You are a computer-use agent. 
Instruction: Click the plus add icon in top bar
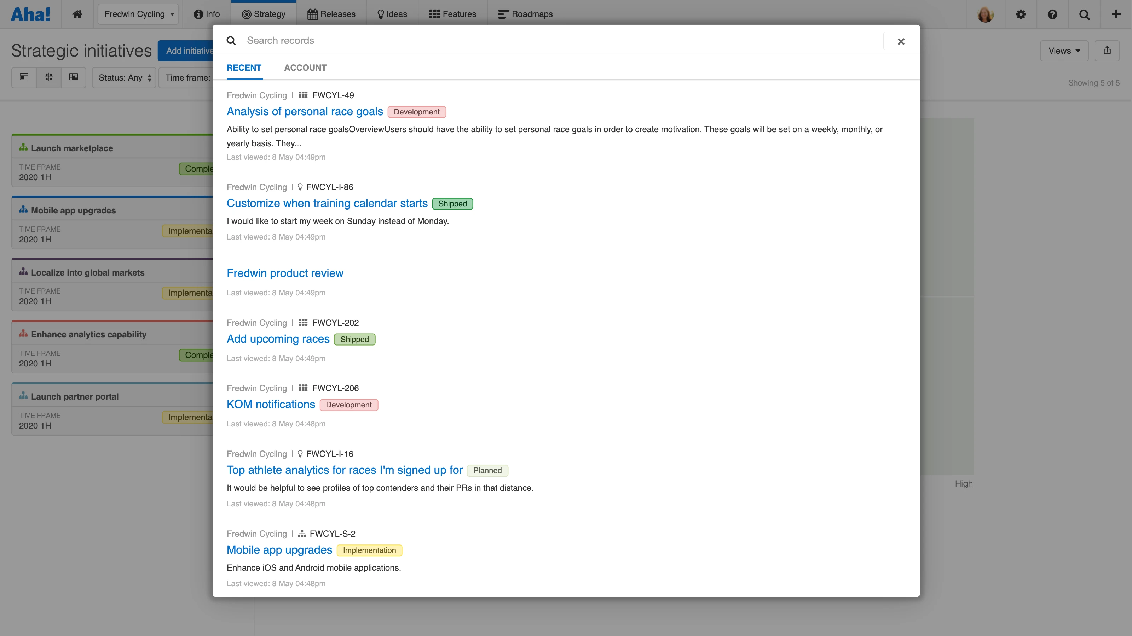coord(1116,14)
